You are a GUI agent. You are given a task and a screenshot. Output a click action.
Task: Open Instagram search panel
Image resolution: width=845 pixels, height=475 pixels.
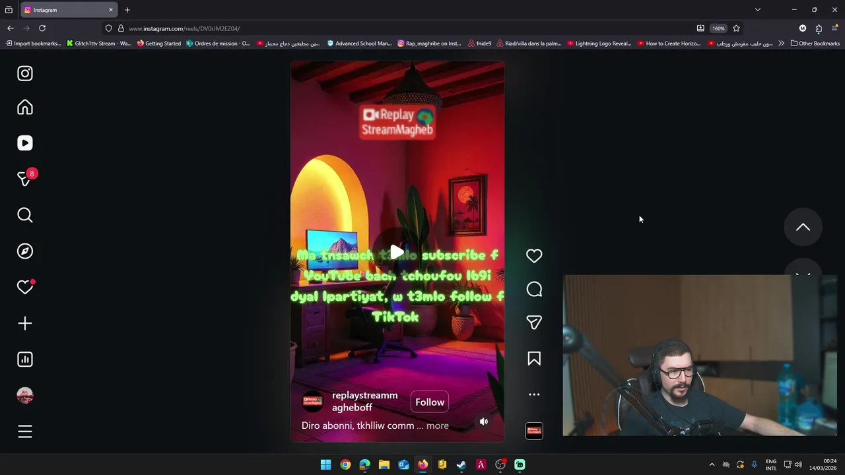click(25, 215)
